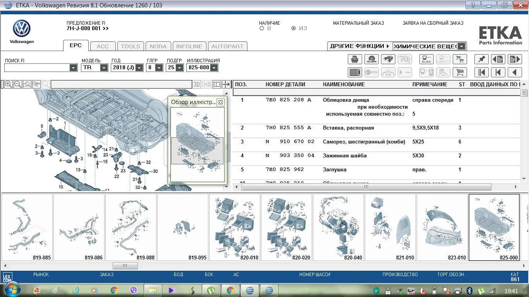The width and height of the screenshot is (529, 297).
Task: Click the binoculars search icon
Action: [388, 59]
